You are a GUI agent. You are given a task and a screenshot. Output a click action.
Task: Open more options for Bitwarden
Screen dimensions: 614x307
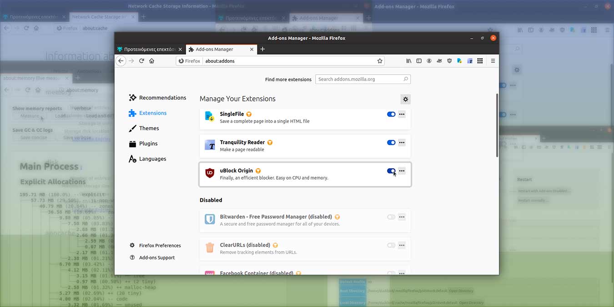(x=402, y=217)
